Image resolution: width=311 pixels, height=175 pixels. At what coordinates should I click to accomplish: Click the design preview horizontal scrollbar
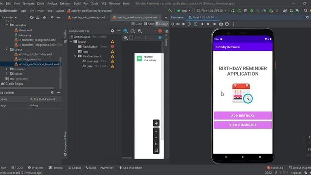point(127,157)
